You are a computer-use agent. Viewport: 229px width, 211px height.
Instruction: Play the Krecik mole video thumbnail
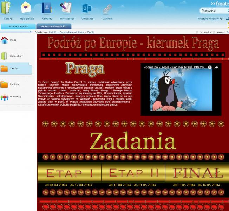181,90
